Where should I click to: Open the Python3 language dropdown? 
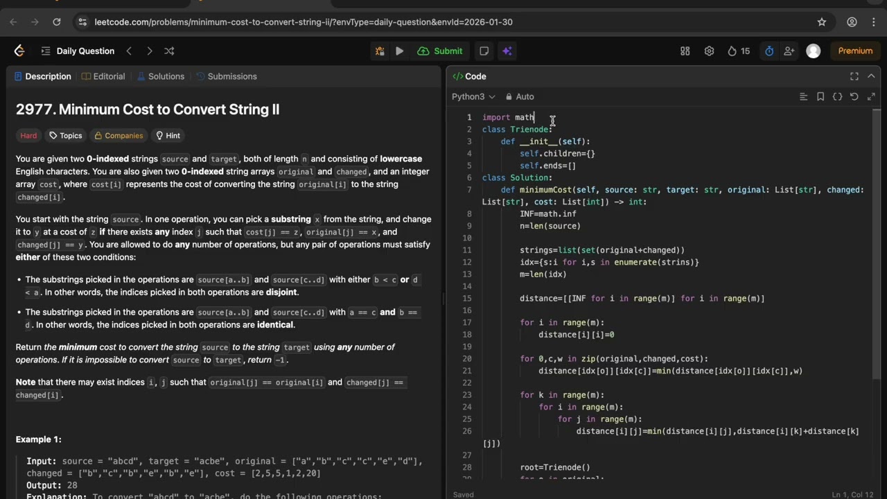[473, 96]
